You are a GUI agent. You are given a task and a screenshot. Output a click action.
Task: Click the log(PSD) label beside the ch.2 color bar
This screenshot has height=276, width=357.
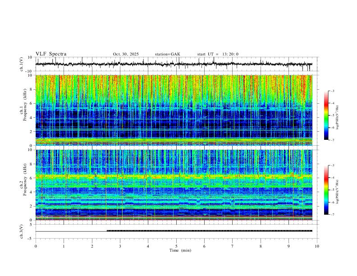click(337, 192)
